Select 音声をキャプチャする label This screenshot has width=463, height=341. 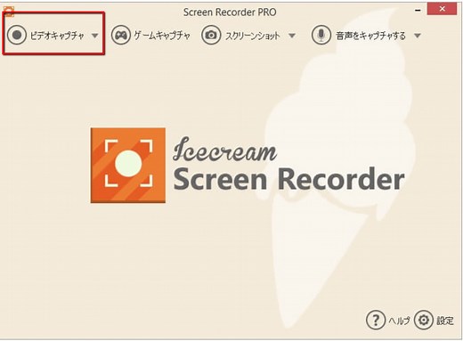click(x=370, y=36)
